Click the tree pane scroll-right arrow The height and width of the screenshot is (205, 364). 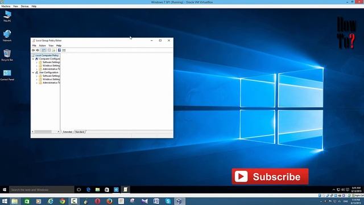[x=58, y=132]
